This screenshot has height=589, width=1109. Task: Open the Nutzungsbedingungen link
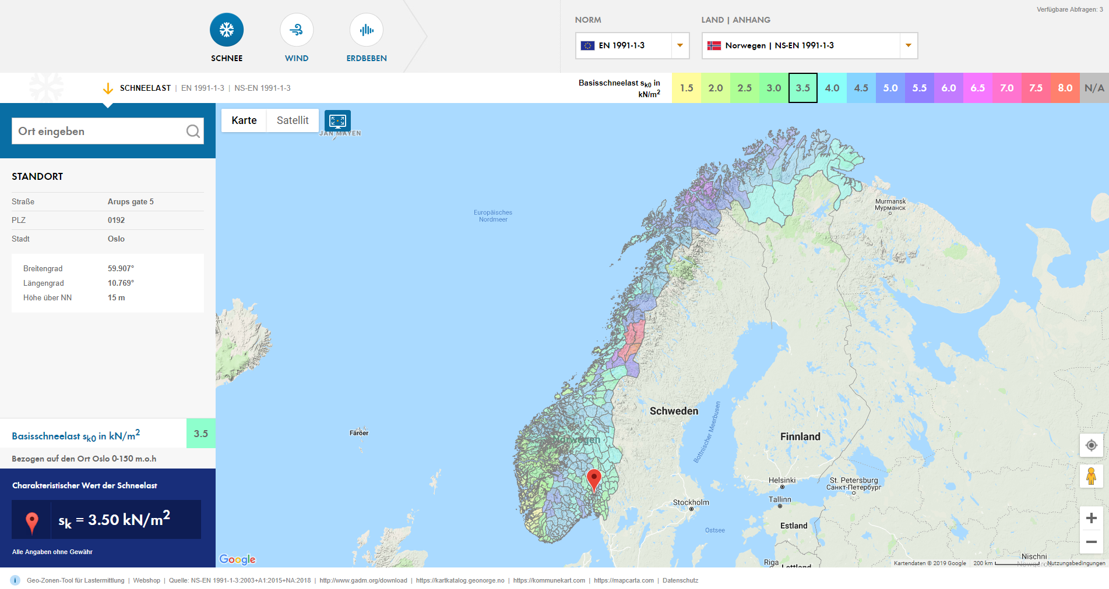pyautogui.click(x=1075, y=563)
